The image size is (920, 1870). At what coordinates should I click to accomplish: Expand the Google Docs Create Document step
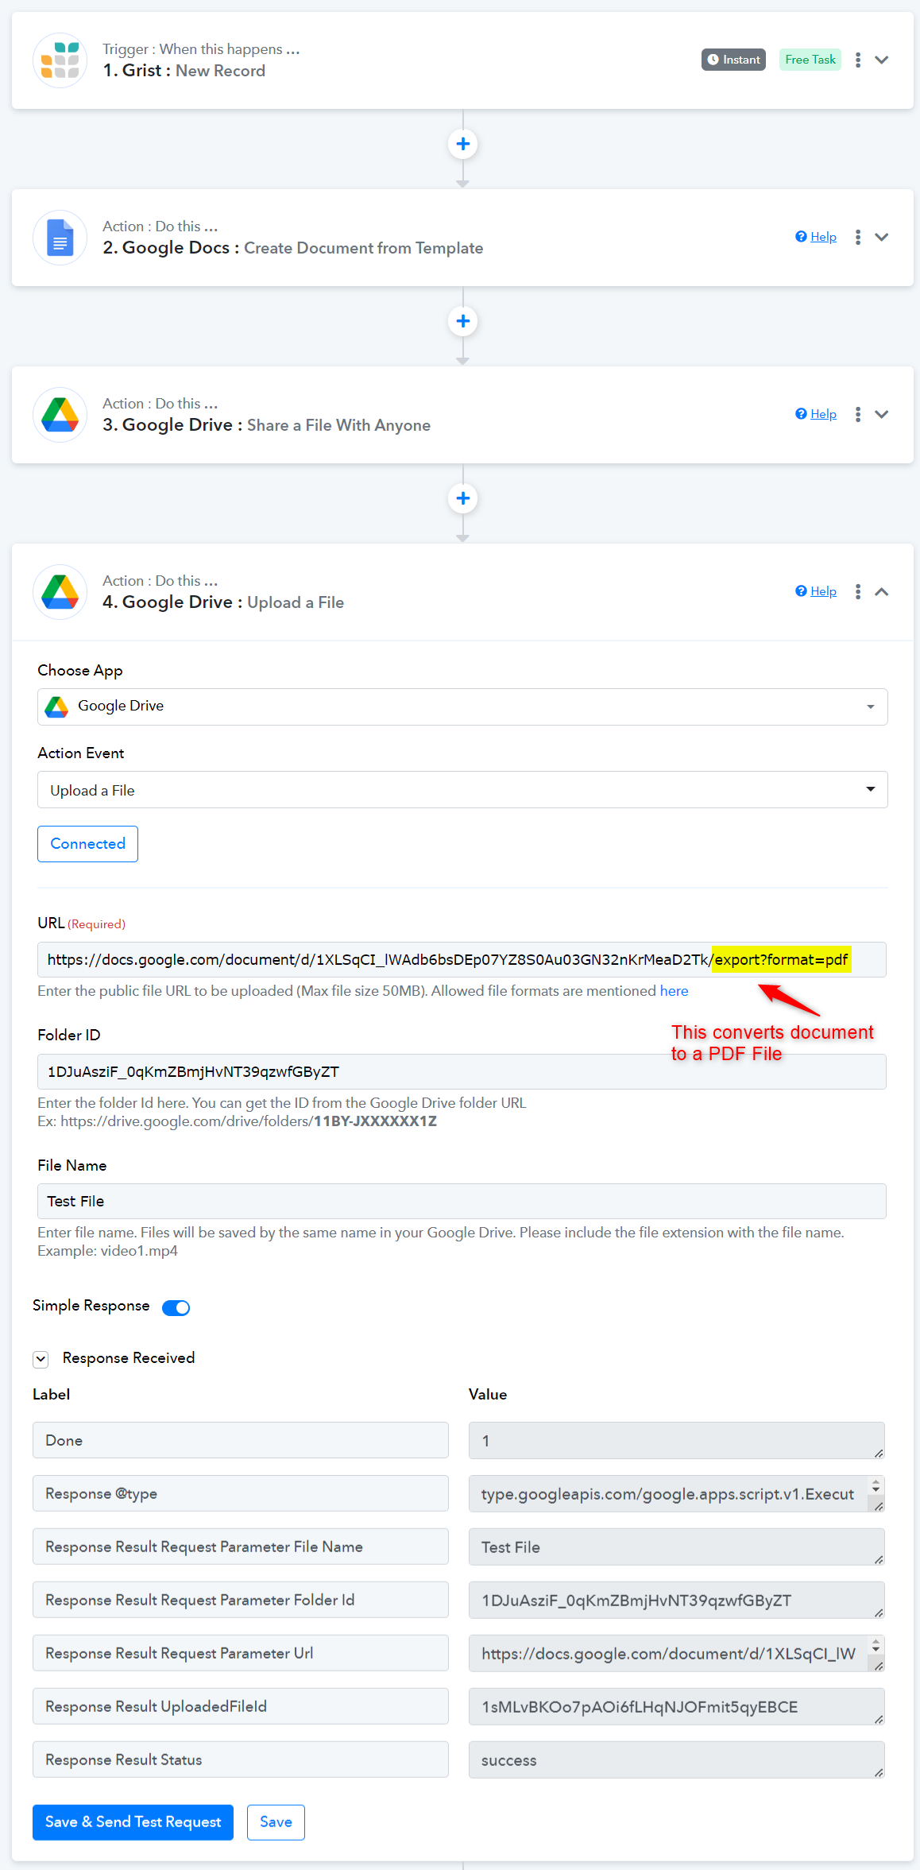click(x=882, y=237)
